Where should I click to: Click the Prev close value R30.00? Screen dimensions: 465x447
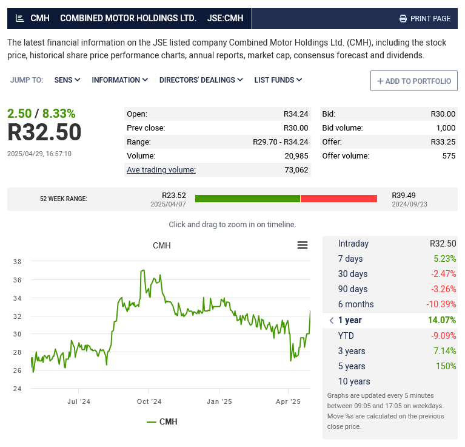click(x=296, y=128)
